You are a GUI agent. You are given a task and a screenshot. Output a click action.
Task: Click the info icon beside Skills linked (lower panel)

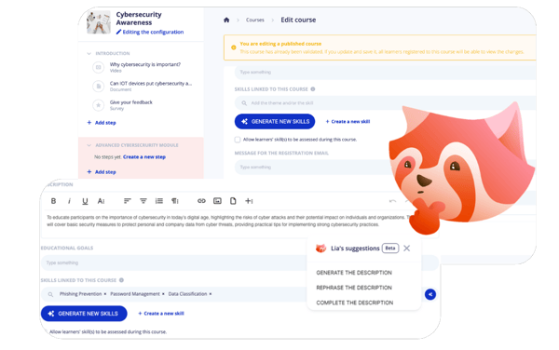pos(121,280)
